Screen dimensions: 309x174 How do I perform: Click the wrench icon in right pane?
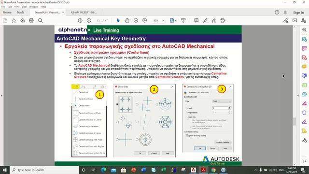pos(304,140)
